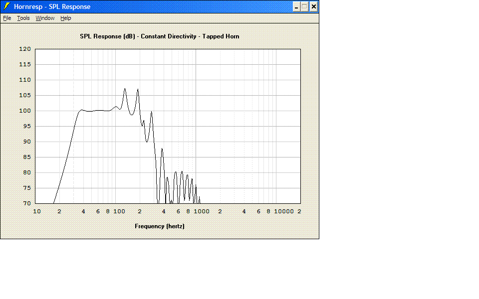Open the File menu

(x=7, y=18)
